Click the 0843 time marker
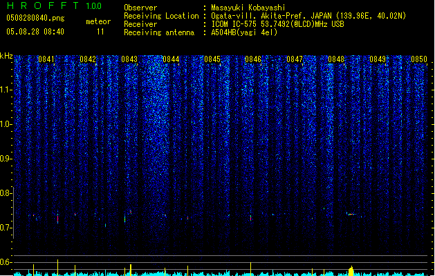Viewport: 435px width, 276px height. click(129, 59)
